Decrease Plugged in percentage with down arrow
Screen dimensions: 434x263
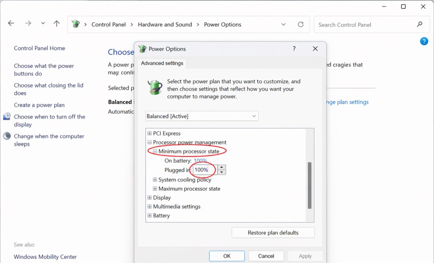(x=222, y=172)
